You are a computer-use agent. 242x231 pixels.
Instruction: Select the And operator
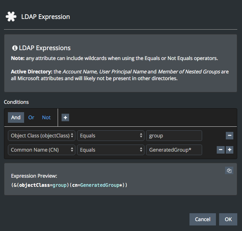pos(16,117)
